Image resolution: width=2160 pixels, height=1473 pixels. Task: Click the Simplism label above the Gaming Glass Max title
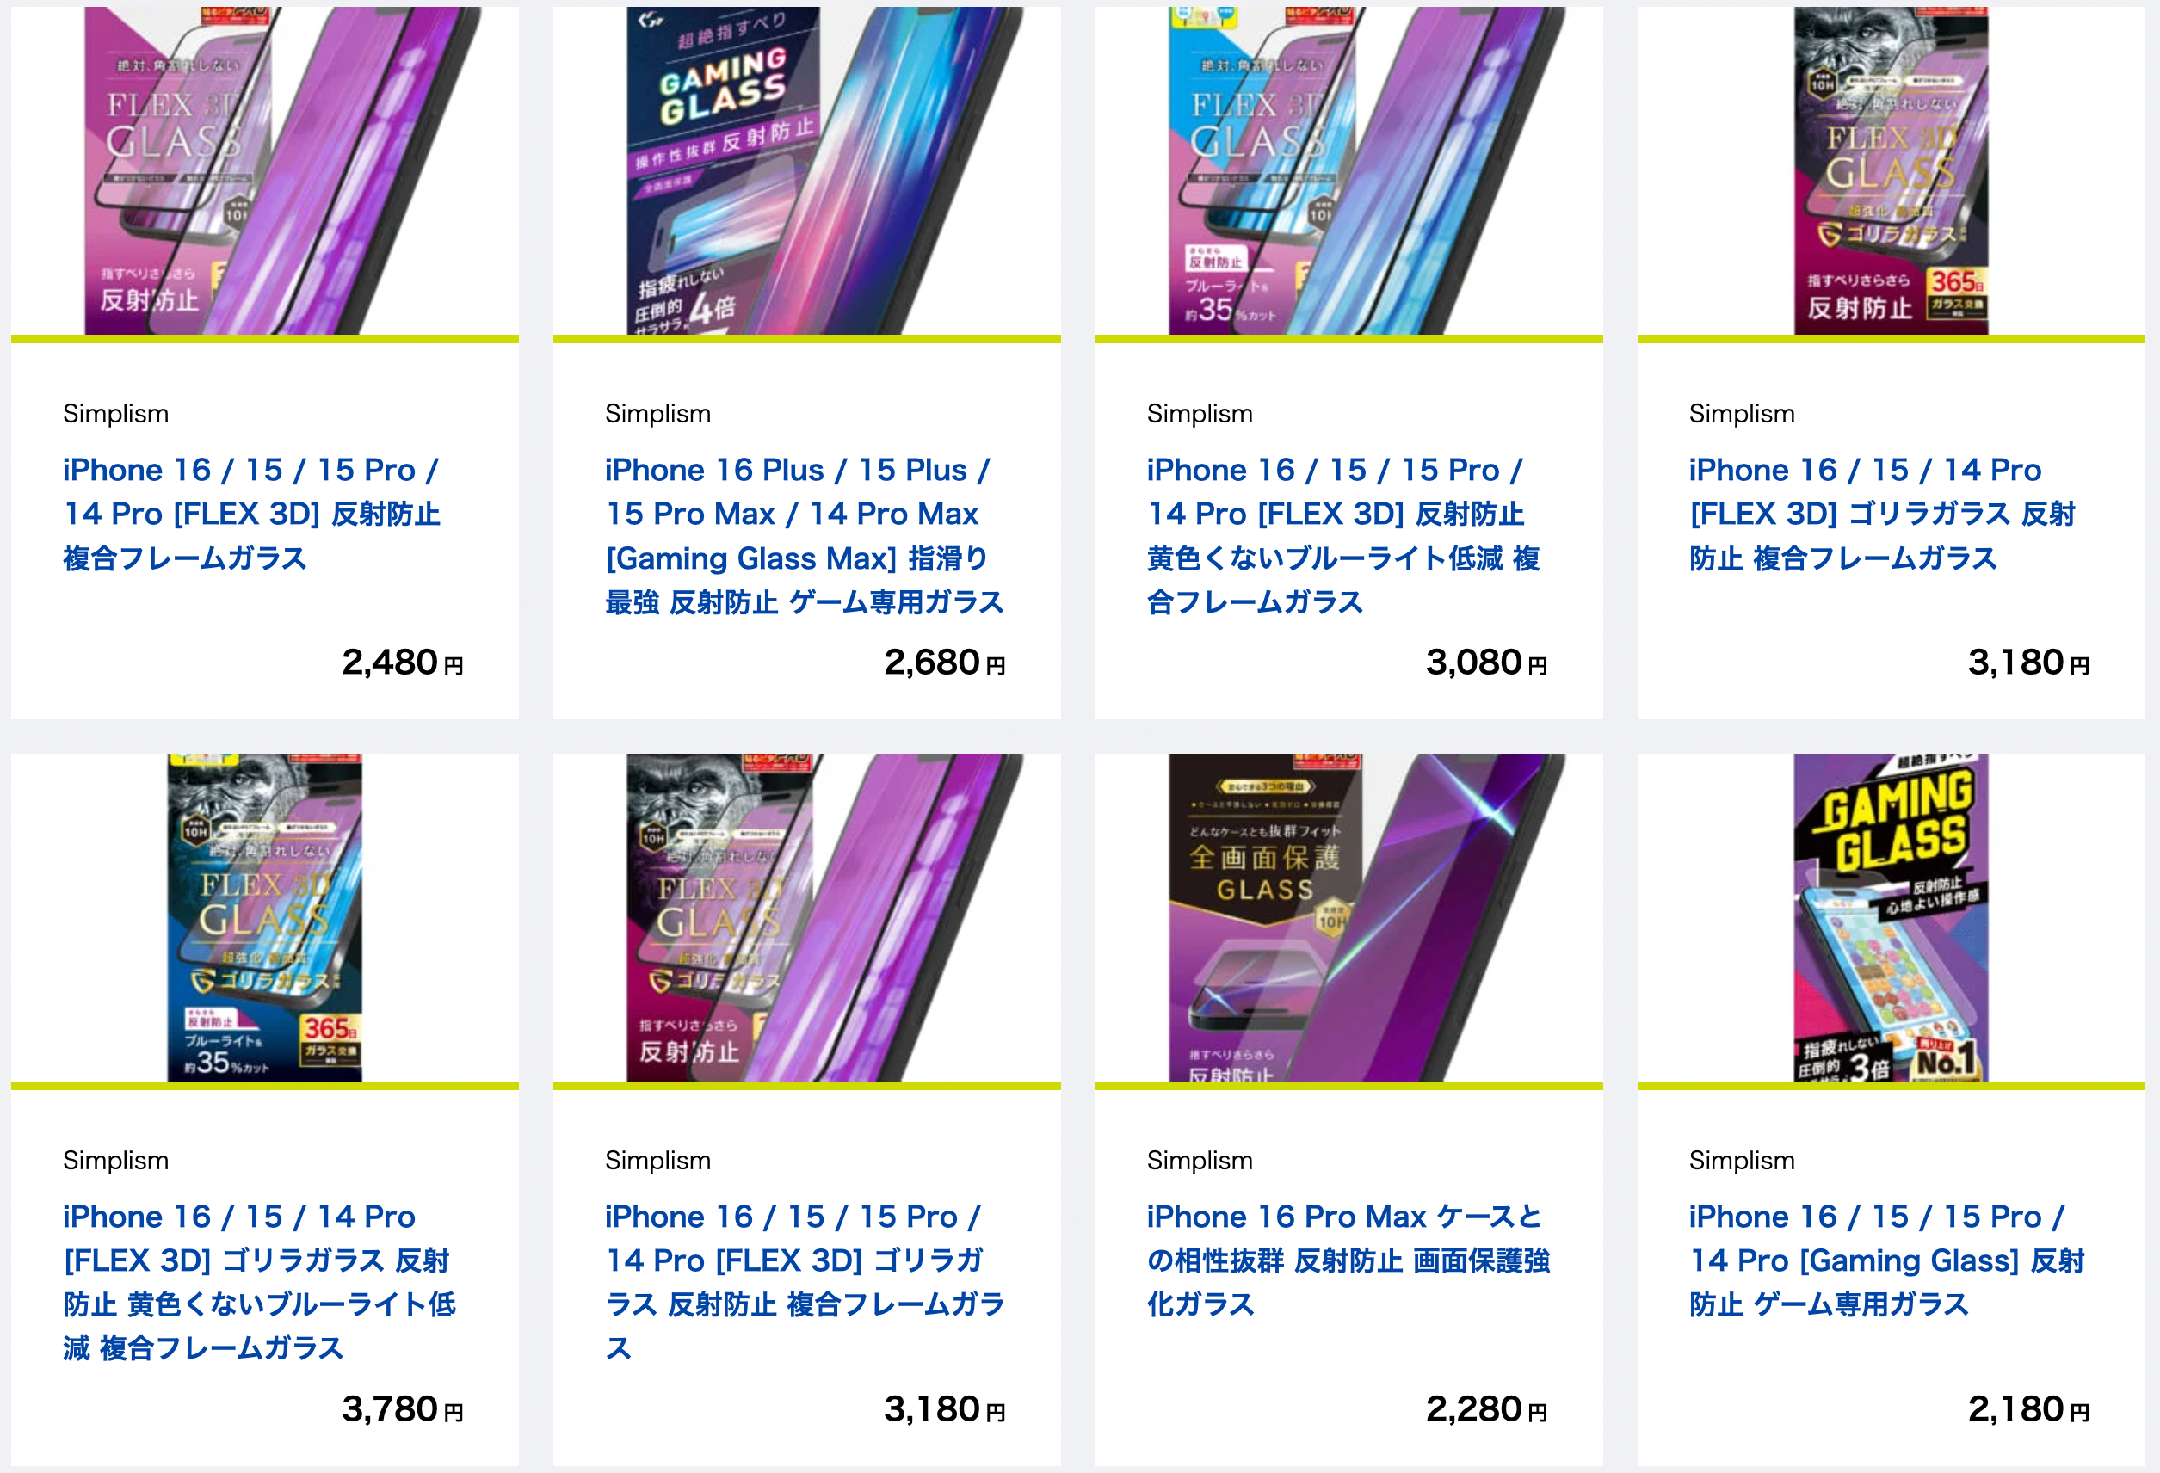coord(658,414)
